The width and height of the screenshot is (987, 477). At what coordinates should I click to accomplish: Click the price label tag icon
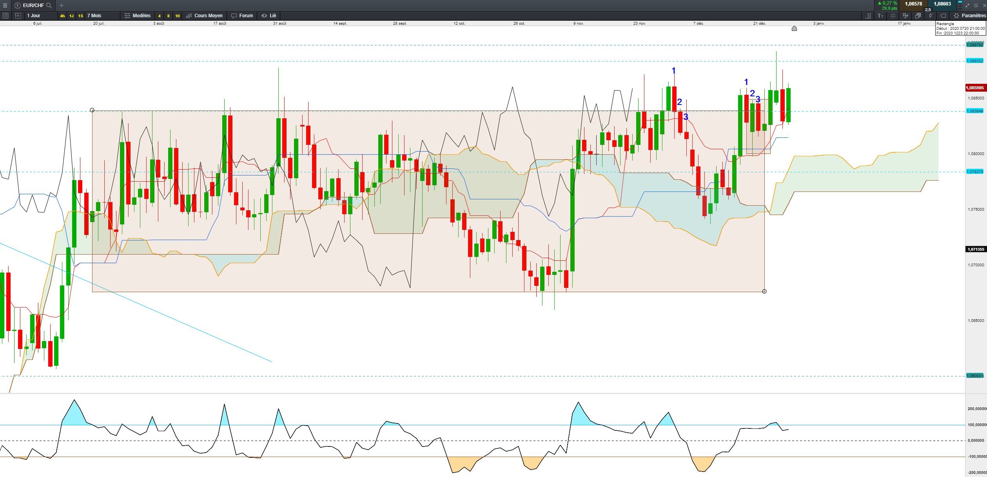[943, 16]
